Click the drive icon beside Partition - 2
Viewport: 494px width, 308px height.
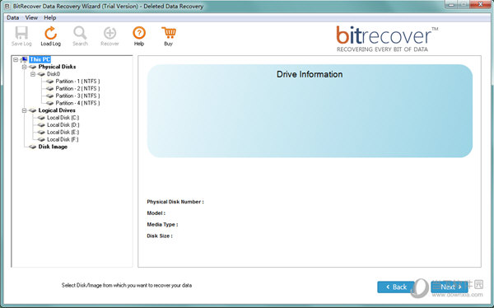pos(49,89)
